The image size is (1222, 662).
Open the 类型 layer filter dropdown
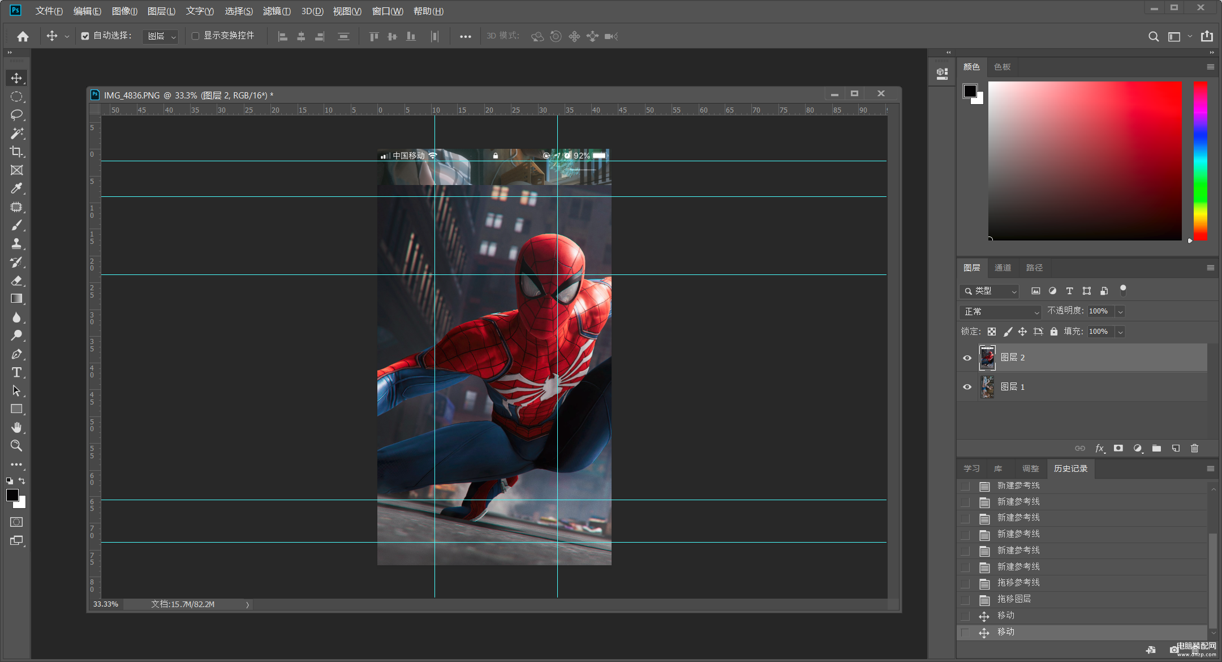(989, 291)
